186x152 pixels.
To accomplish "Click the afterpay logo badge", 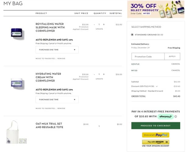I will (166, 116).
